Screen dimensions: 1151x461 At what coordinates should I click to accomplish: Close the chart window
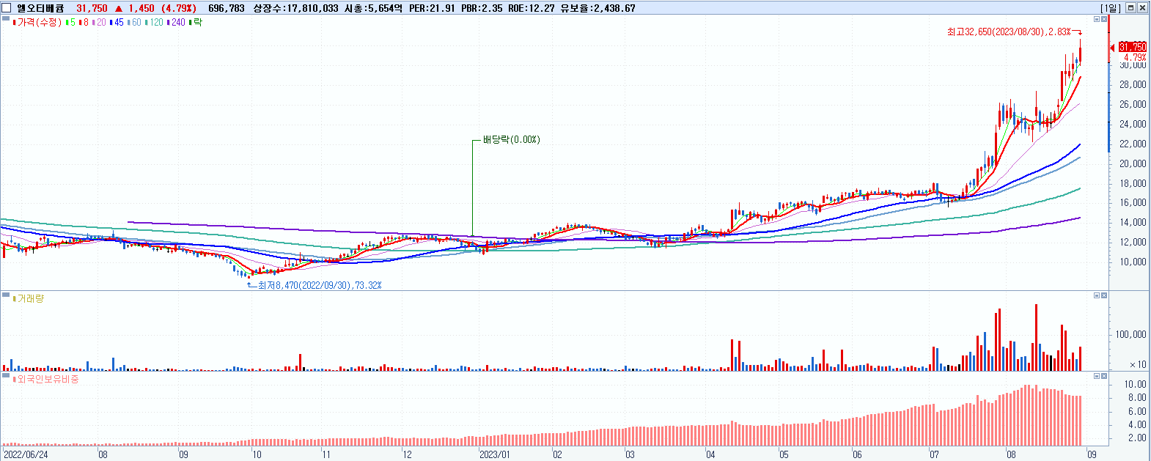click(x=1142, y=8)
